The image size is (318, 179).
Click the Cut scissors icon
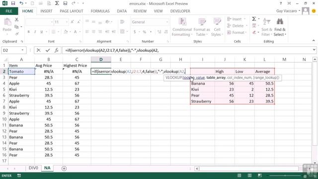16,19
